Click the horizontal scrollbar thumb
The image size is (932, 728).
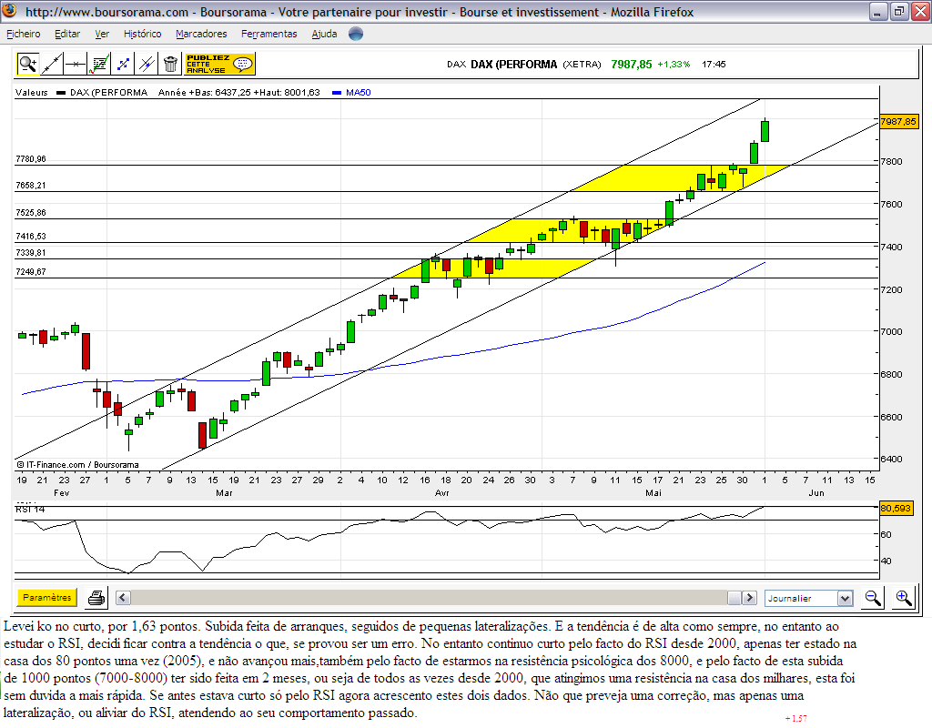click(734, 598)
